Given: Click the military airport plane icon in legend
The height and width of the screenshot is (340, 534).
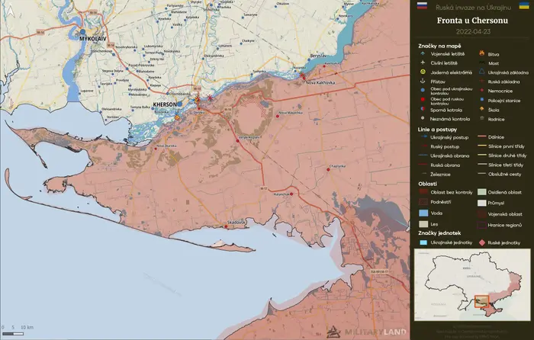Looking at the screenshot, I should 423,54.
